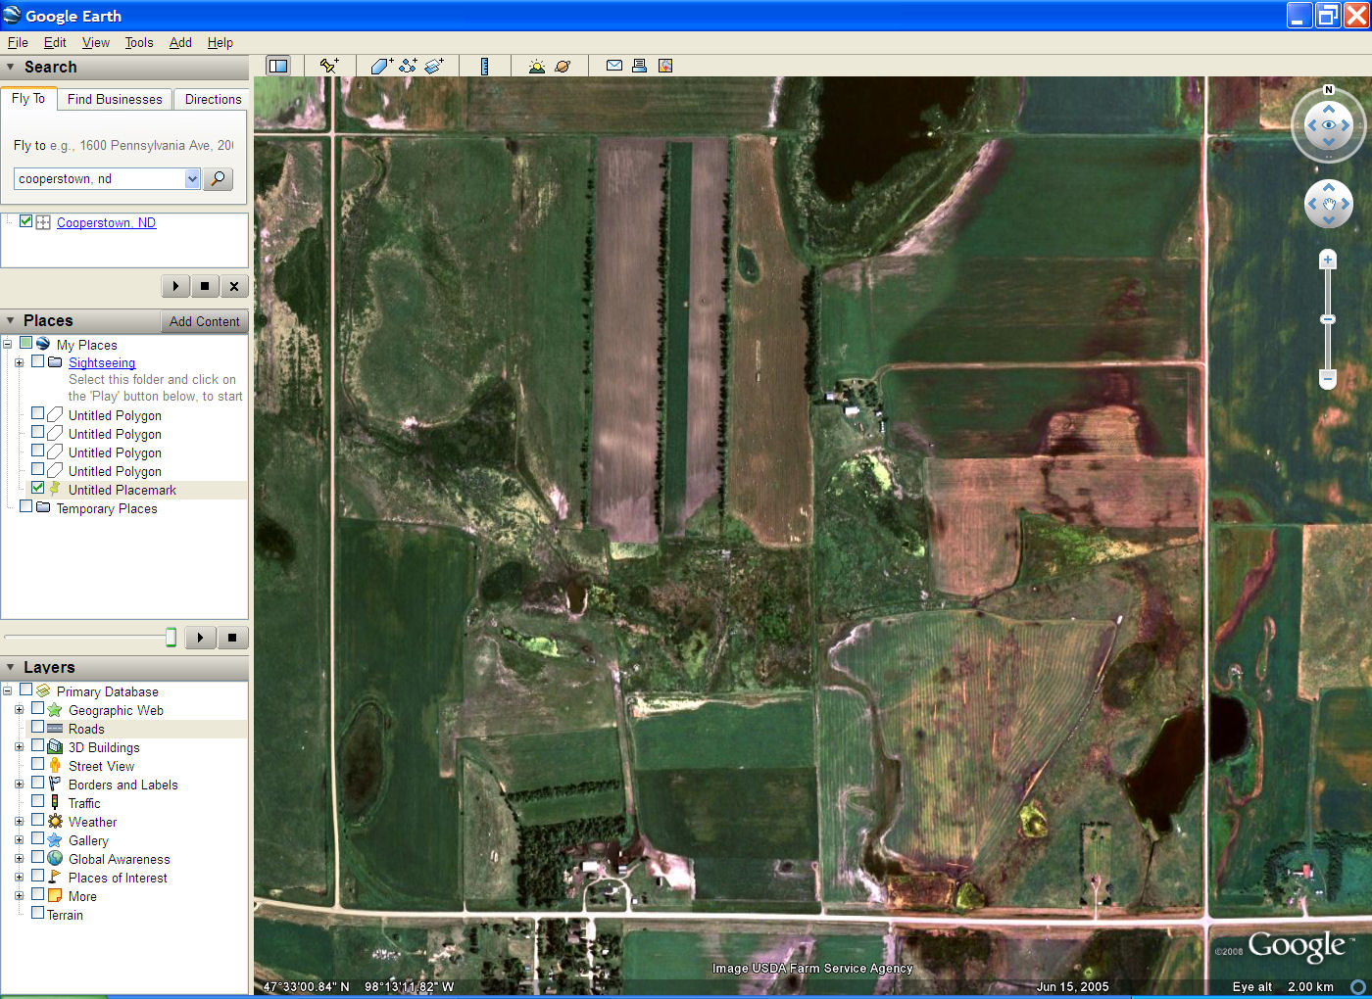1372x999 pixels.
Task: Toggle the sidebar panel icon in toolbar
Action: click(x=278, y=66)
